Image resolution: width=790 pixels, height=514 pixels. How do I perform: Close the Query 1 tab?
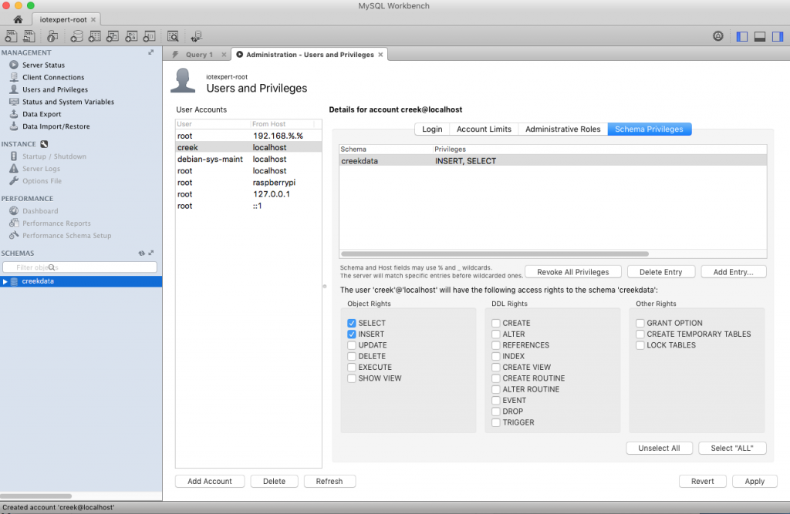pos(224,55)
